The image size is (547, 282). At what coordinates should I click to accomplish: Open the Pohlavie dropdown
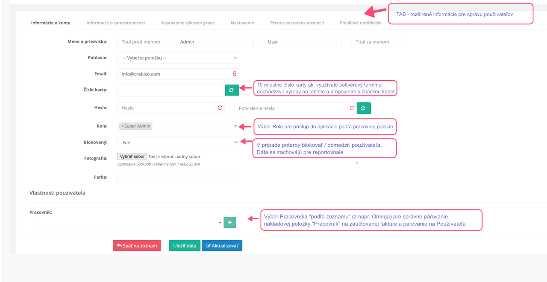coord(178,58)
